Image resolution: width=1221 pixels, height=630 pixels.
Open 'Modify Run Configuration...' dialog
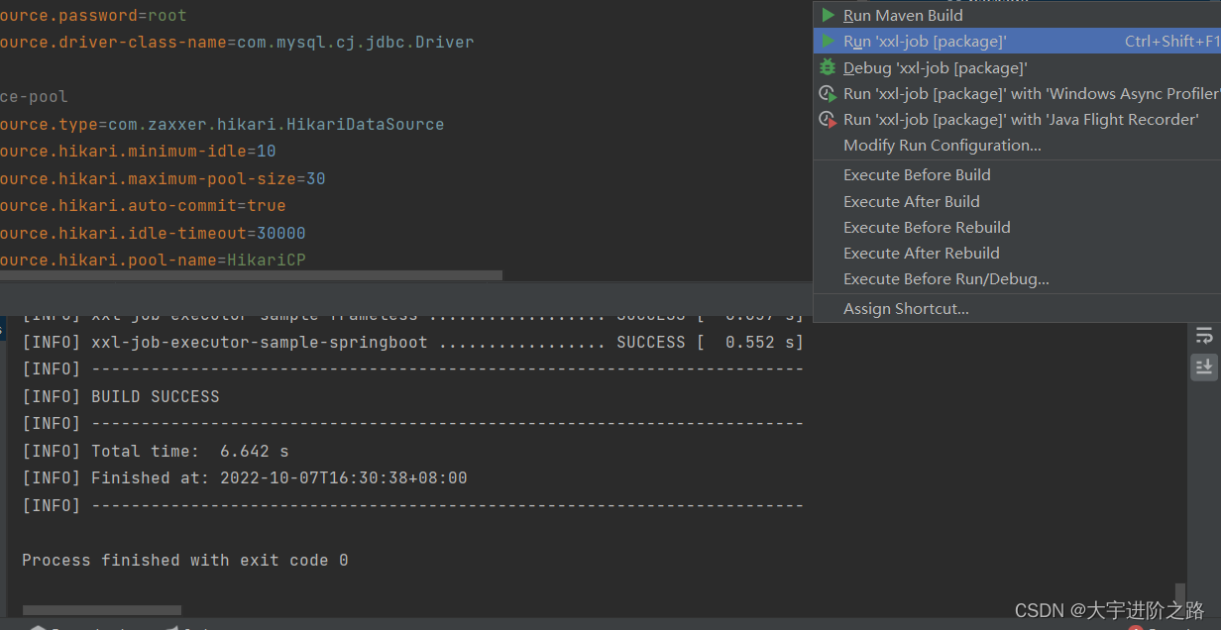tap(942, 145)
